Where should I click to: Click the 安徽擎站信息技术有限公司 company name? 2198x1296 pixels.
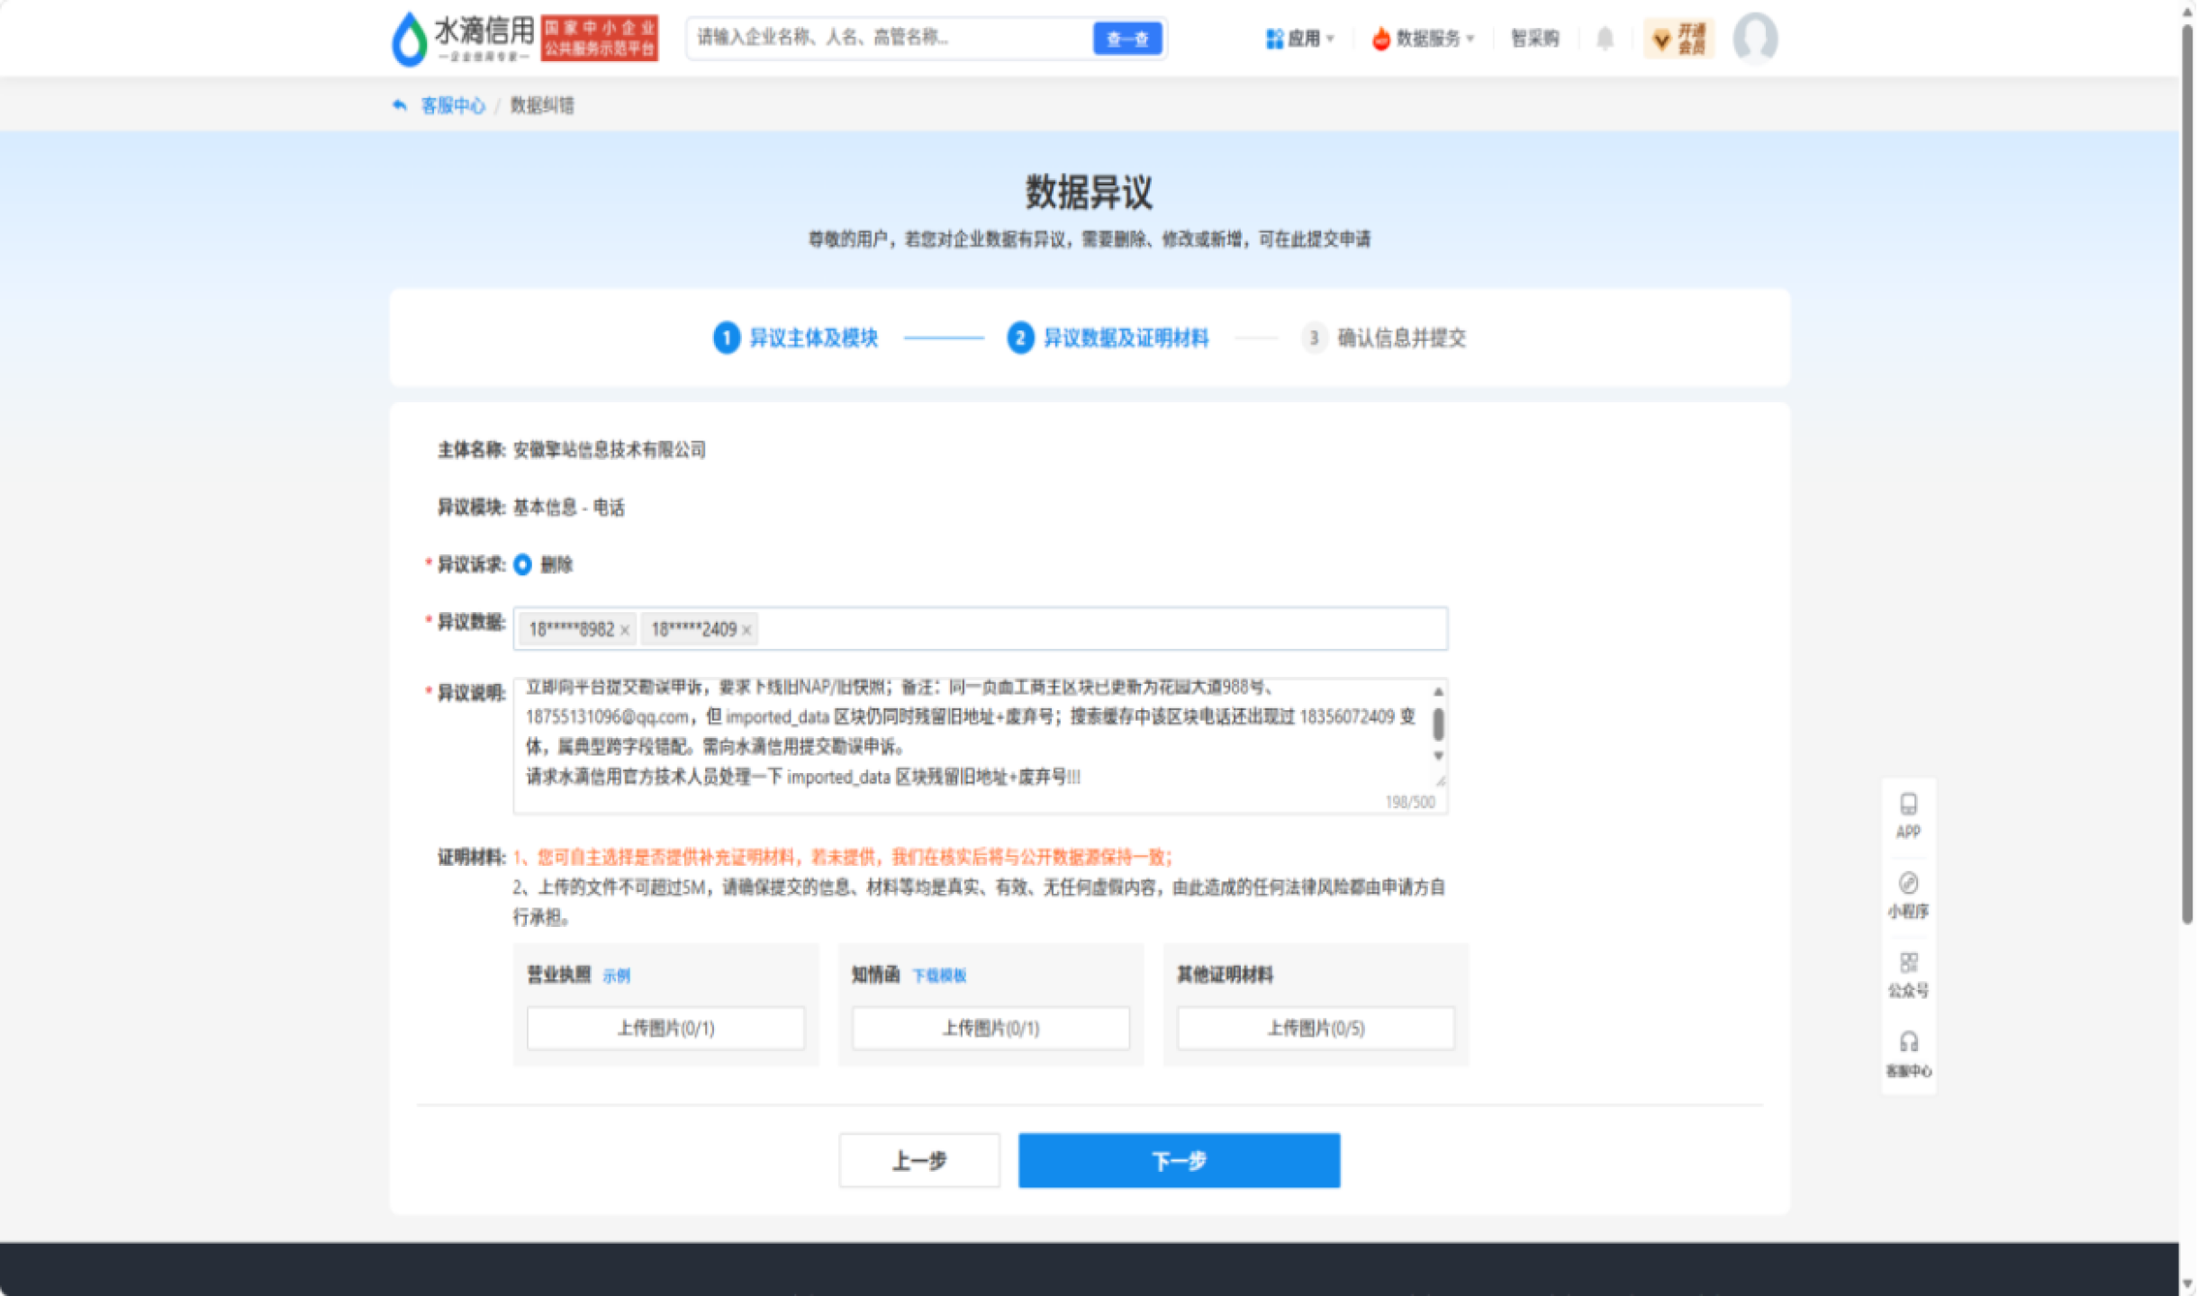pyautogui.click(x=610, y=450)
